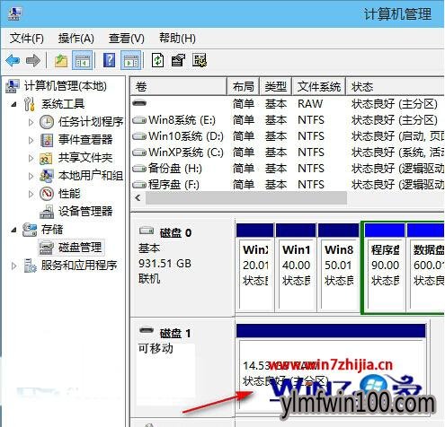This screenshot has height=427, width=445.
Task: Select 磁盘管理 in the tree
Action: tap(80, 248)
